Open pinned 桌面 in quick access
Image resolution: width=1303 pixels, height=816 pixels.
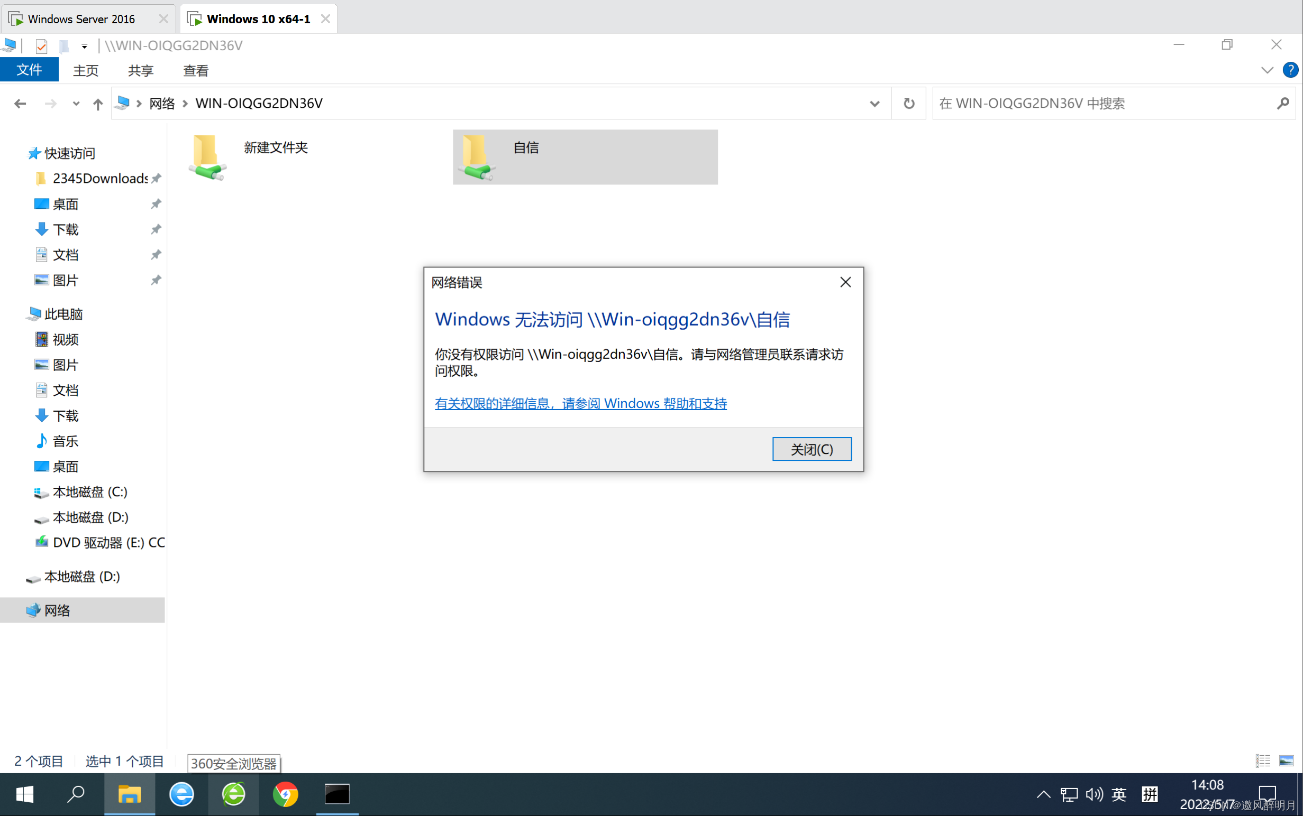point(66,204)
